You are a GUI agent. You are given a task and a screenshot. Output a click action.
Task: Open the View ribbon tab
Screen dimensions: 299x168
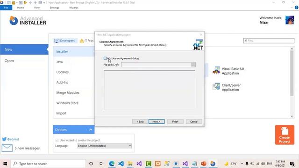[x=37, y=7]
